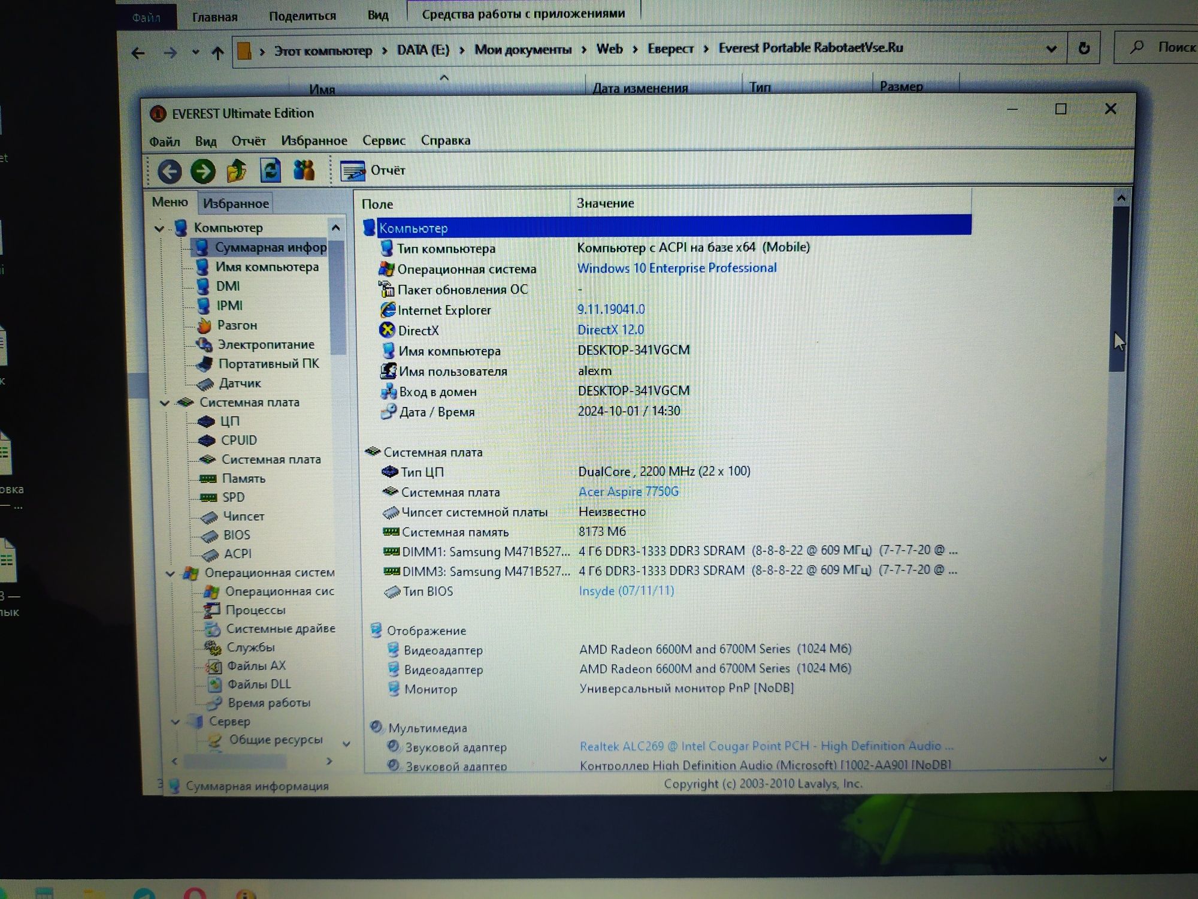The height and width of the screenshot is (899, 1198).
Task: Click the tree horizontal scrollbar right arrow
Action: [329, 761]
